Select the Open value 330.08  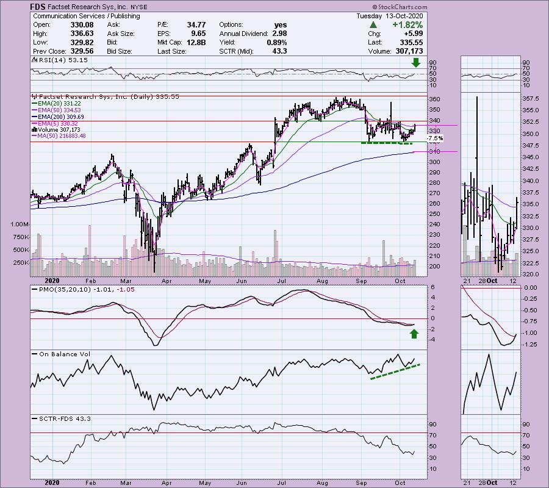pyautogui.click(x=82, y=25)
